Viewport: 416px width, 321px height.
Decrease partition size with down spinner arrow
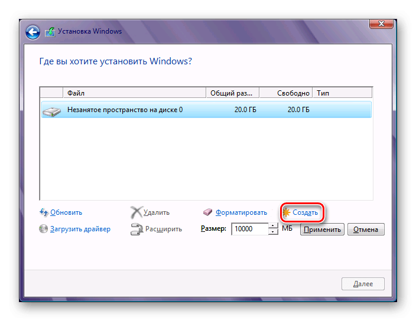coord(273,232)
